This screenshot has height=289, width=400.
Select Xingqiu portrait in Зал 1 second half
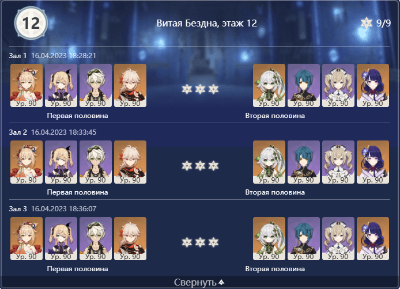pyautogui.click(x=304, y=85)
